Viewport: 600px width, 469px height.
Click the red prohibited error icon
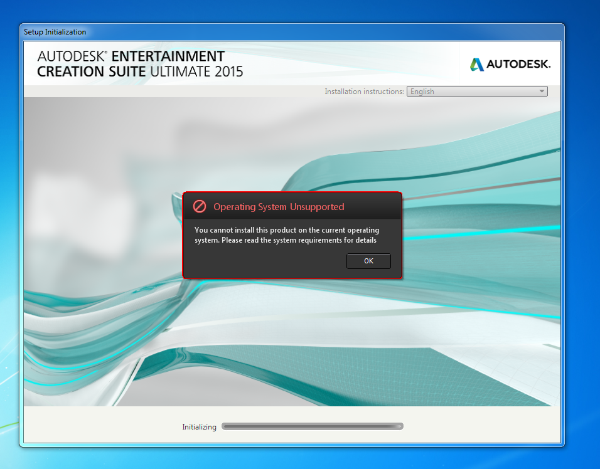(200, 206)
